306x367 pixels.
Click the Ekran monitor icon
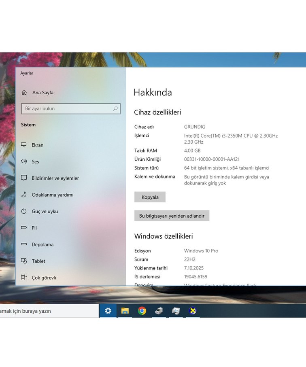23,144
